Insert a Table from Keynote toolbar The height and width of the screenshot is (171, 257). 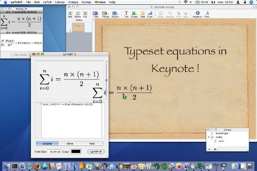pyautogui.click(x=143, y=13)
